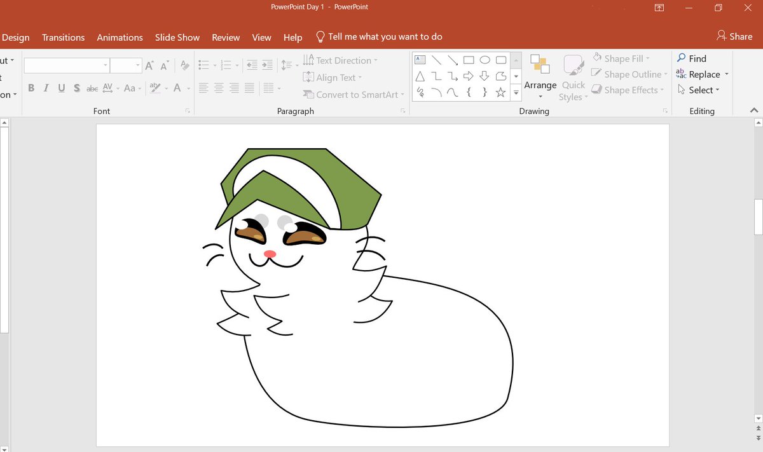Align text right
Image resolution: width=763 pixels, height=452 pixels.
coord(234,88)
